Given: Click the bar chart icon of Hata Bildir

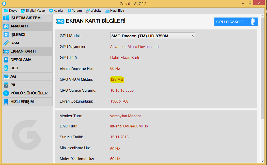Looking at the screenshot, I should [107, 11].
